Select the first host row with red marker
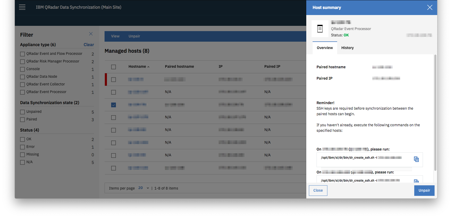This screenshot has height=218, width=452. 114,80
